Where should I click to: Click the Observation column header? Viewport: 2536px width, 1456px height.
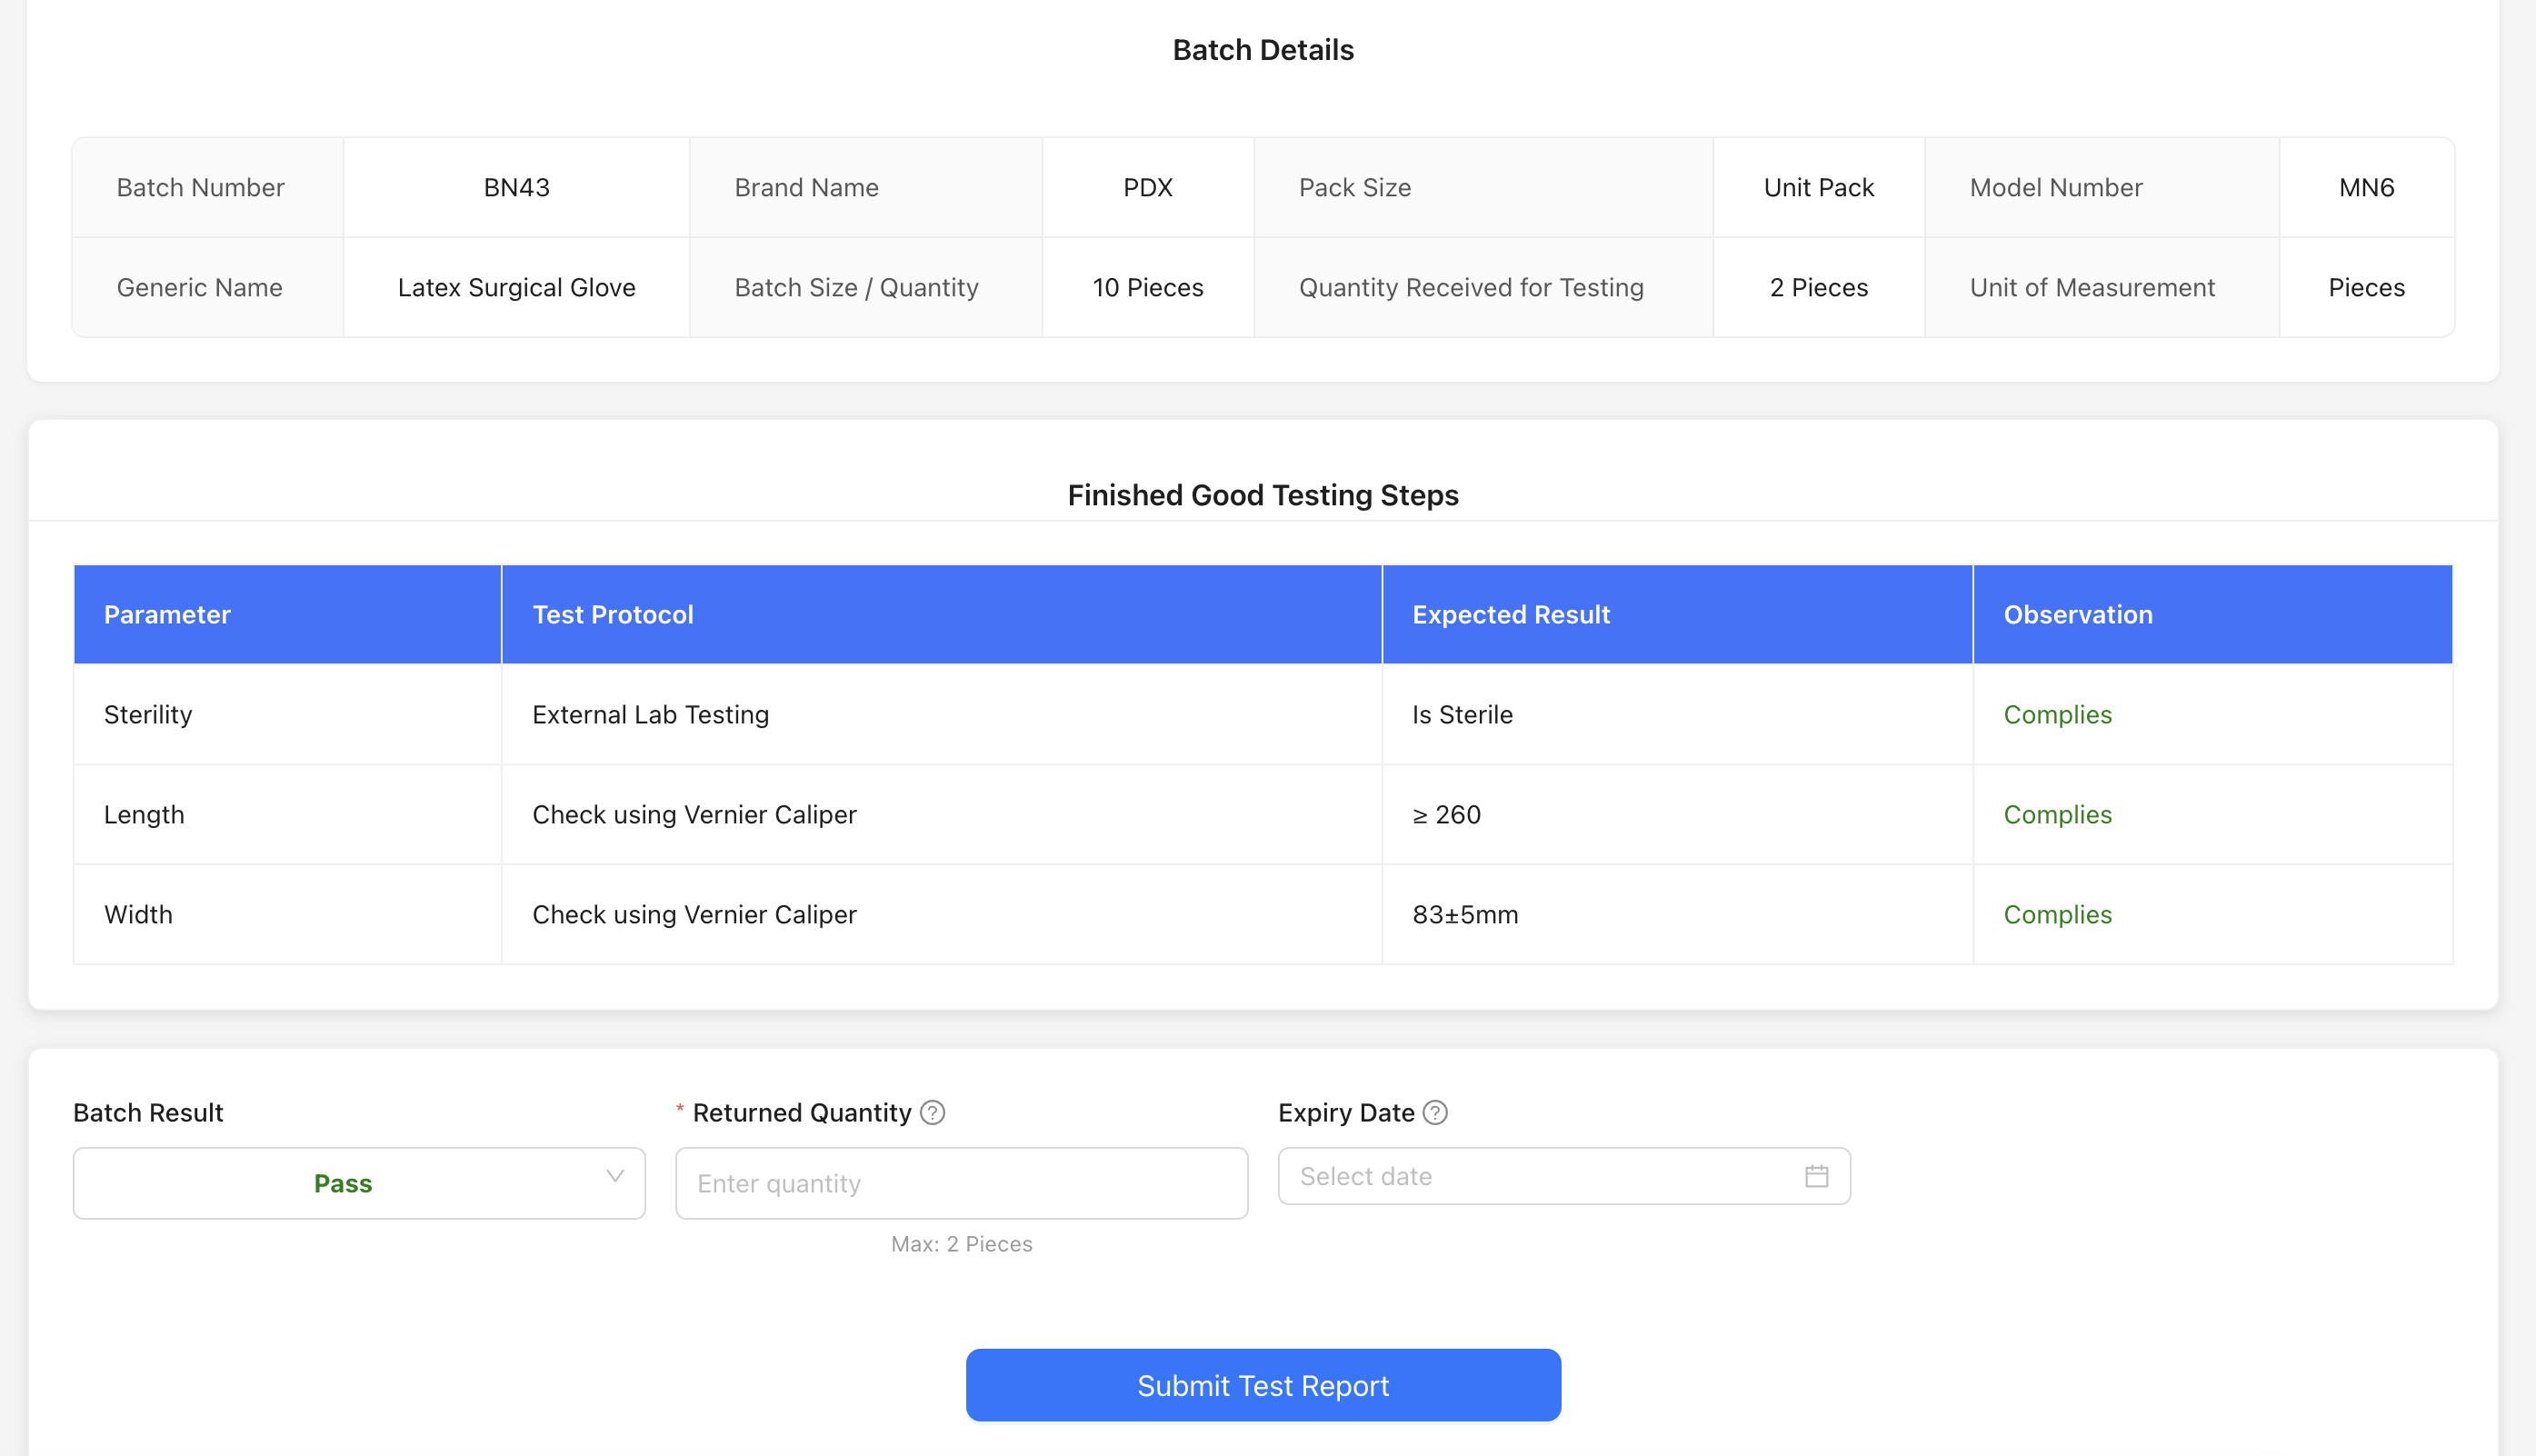(2077, 614)
